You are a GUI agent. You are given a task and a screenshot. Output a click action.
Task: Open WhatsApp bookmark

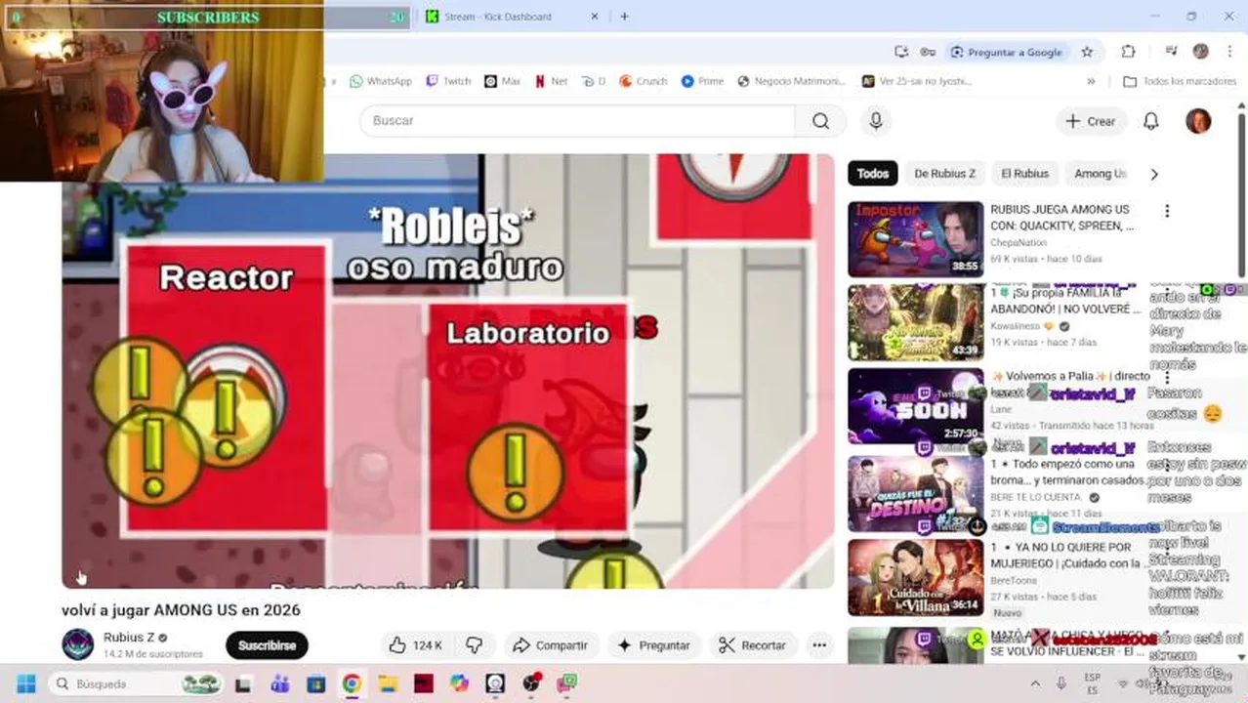tap(381, 81)
